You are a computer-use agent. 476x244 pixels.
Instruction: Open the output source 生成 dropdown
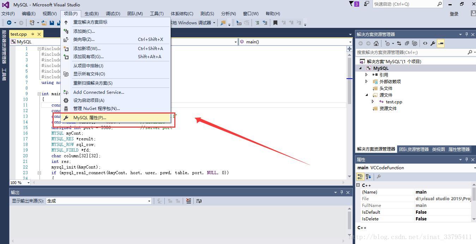[x=149, y=201]
